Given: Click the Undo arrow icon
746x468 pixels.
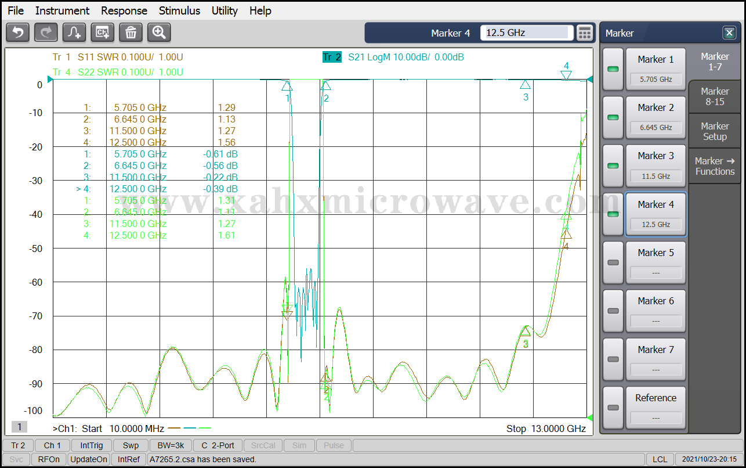Looking at the screenshot, I should pos(17,33).
